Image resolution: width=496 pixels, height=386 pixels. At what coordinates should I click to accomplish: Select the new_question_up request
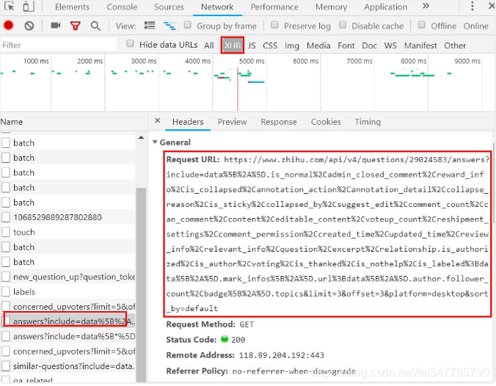pyautogui.click(x=68, y=277)
